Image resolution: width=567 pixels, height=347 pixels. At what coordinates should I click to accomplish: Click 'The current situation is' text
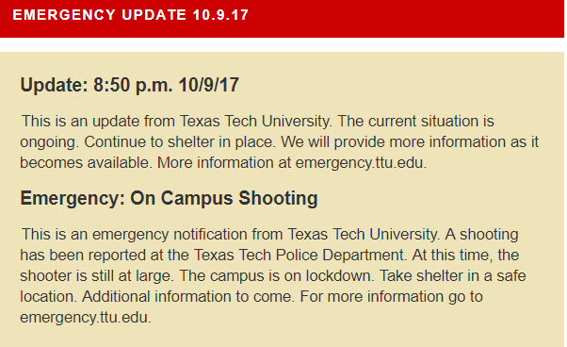pyautogui.click(x=416, y=122)
